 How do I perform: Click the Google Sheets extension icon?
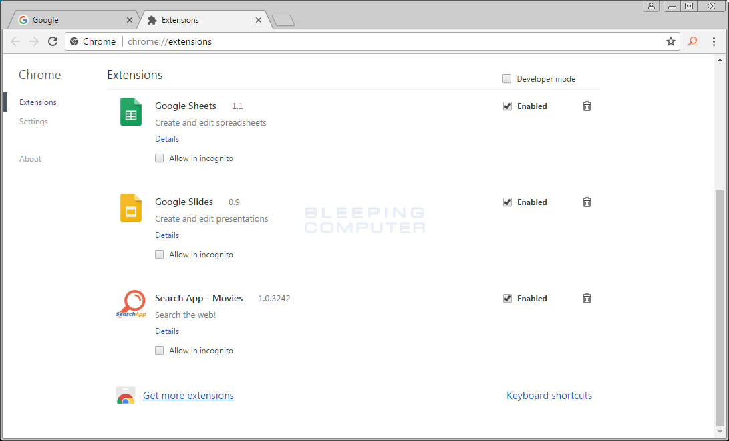[x=131, y=112]
